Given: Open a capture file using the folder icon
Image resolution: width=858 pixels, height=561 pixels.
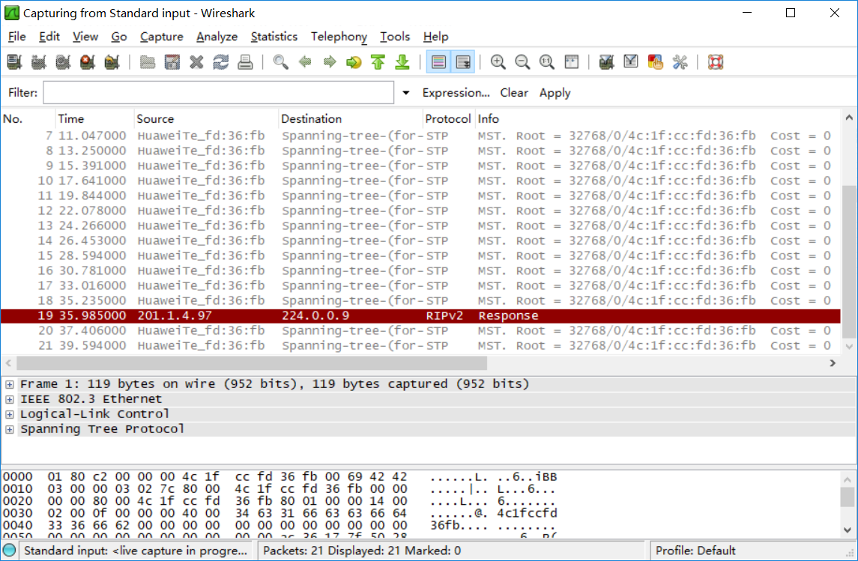Looking at the screenshot, I should [x=147, y=61].
